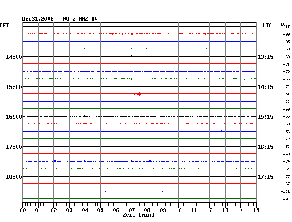Viewport: 292px width, 222px height.
Task: Click the UTC time zone label
Action: point(267,26)
